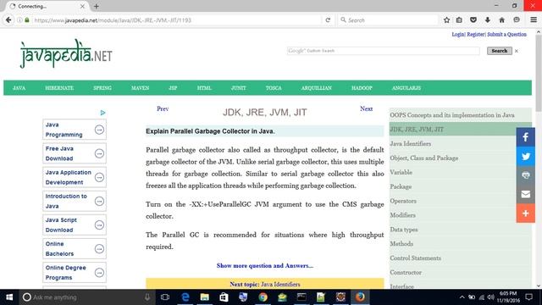Select the Data types topic
This screenshot has width=542, height=305.
(404, 230)
